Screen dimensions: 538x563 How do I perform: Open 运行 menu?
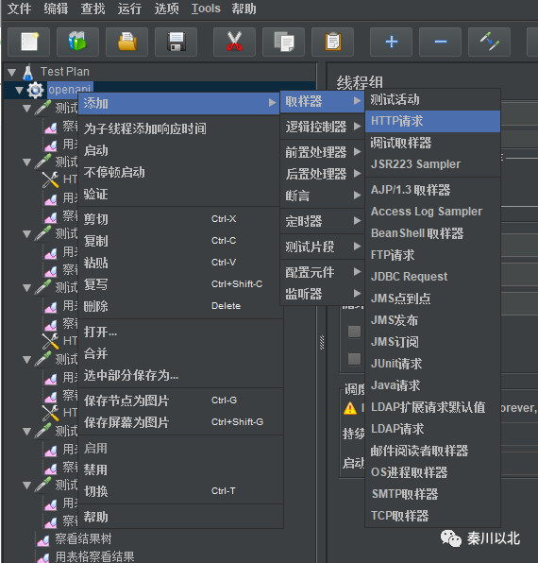(129, 9)
